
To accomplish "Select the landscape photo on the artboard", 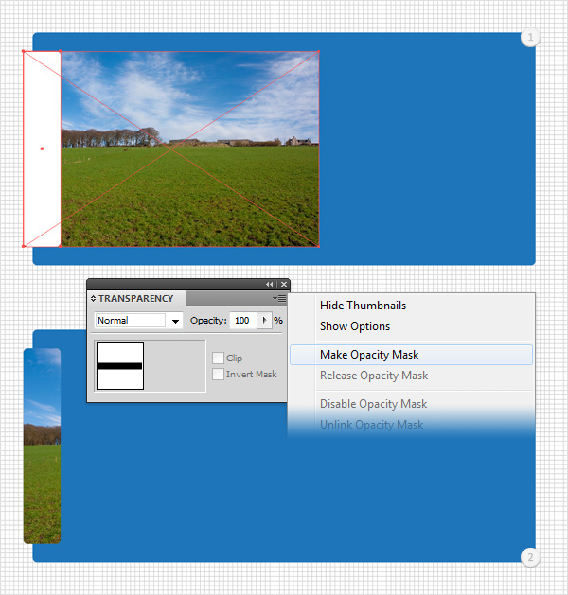I will point(190,149).
